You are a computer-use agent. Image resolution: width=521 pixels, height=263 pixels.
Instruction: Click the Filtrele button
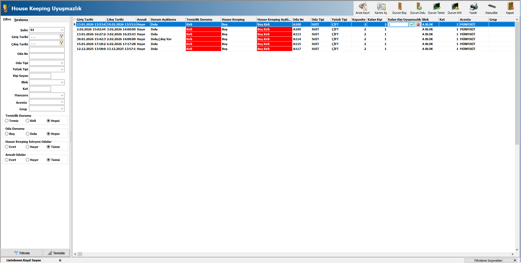22,253
